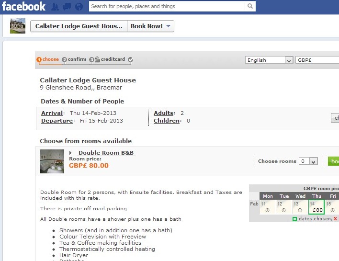Open Callater Lodge page thumbnail

click(x=18, y=26)
